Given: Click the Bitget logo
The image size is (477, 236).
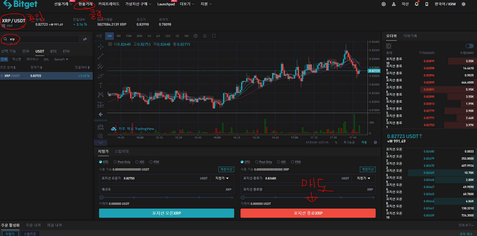Looking at the screenshot, I should pos(20,4).
